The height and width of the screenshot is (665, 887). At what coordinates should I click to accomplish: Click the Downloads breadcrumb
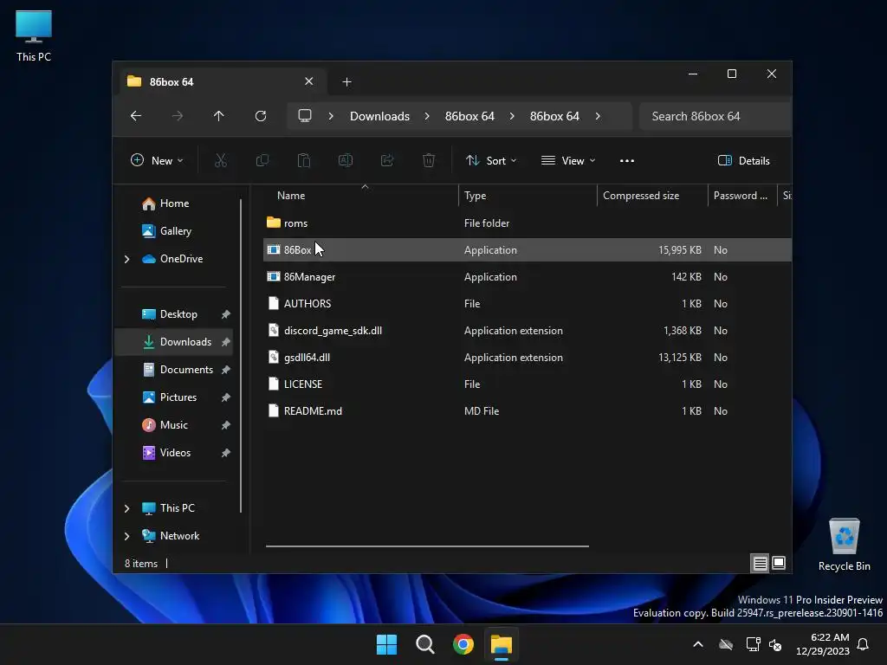[379, 116]
